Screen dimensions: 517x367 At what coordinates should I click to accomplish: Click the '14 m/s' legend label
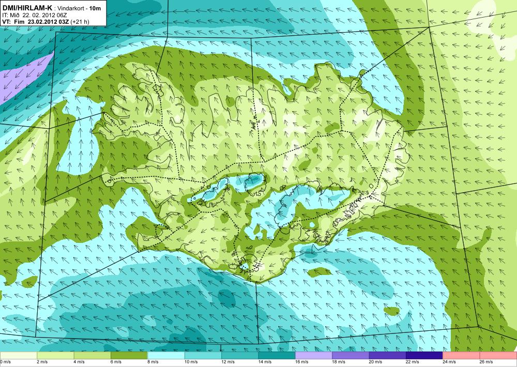click(x=265, y=362)
